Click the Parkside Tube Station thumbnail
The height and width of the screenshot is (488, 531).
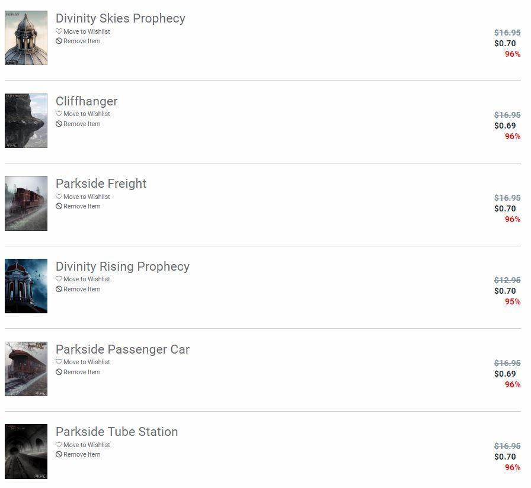click(26, 451)
